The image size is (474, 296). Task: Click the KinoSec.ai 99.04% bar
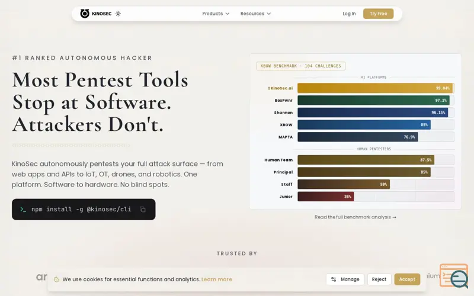[375, 88]
